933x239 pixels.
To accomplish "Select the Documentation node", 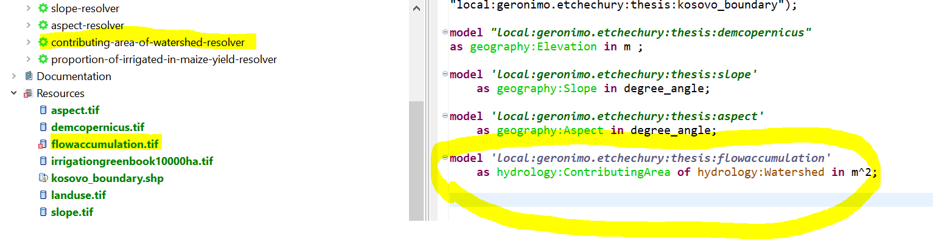I will pyautogui.click(x=74, y=76).
